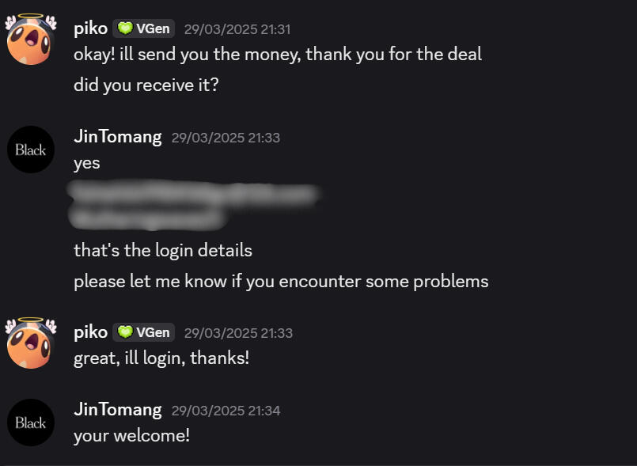
Task: Click the piko username above 'okay! ill send you the money'
Action: pos(90,28)
